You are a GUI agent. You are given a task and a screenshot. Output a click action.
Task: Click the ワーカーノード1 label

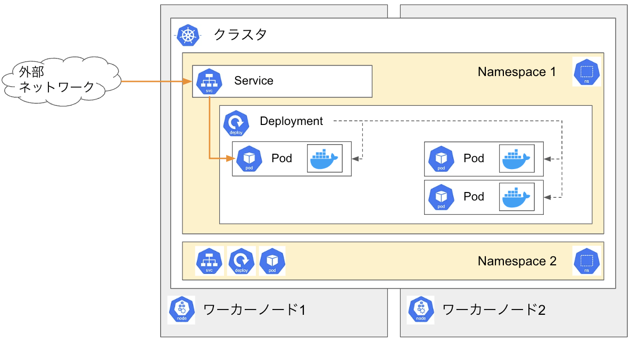click(x=254, y=309)
